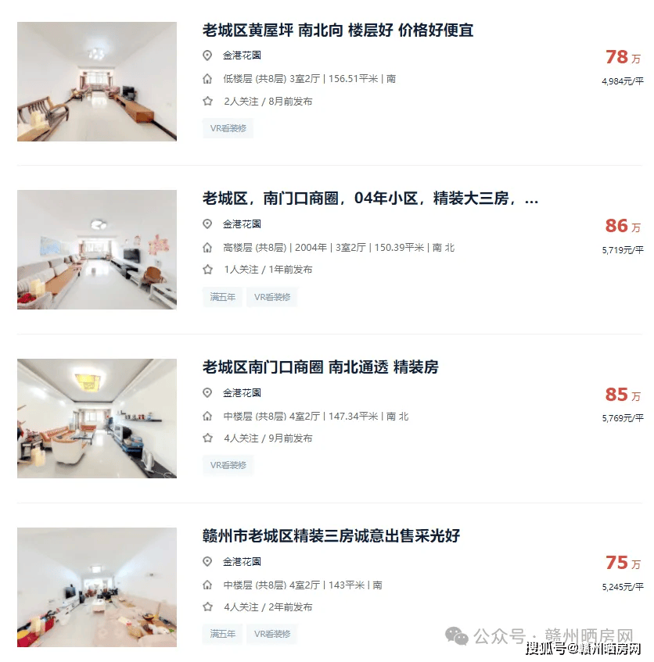The width and height of the screenshot is (654, 662).
Task: Click VR看装修 tag on 85万 listing
Action: coord(228,465)
